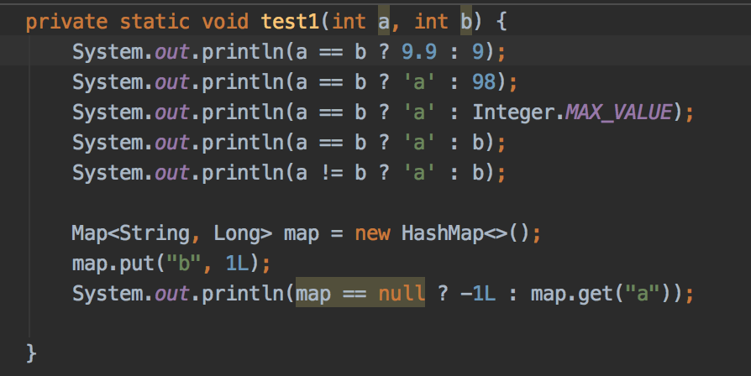Viewport: 751px width, 376px height.
Task: Click the 'get' method call
Action: 596,295
